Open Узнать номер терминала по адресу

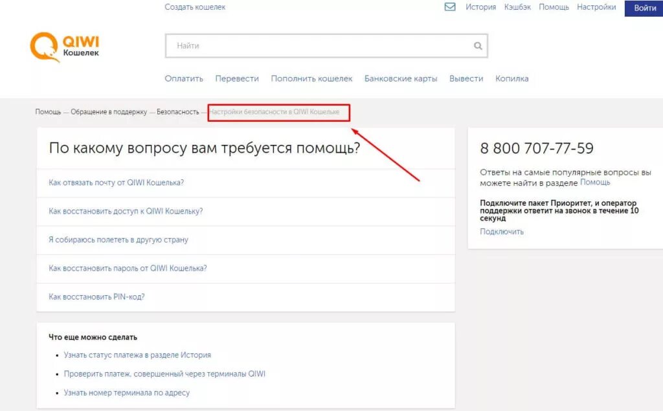point(127,393)
